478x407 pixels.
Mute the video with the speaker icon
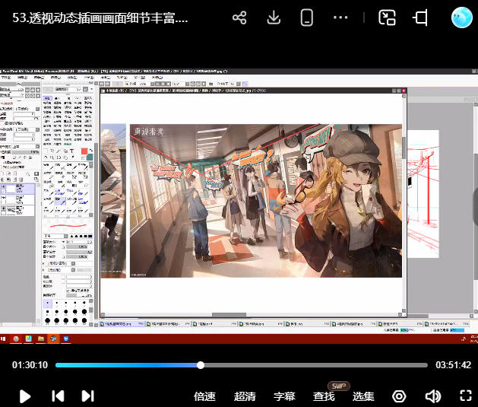pos(433,396)
